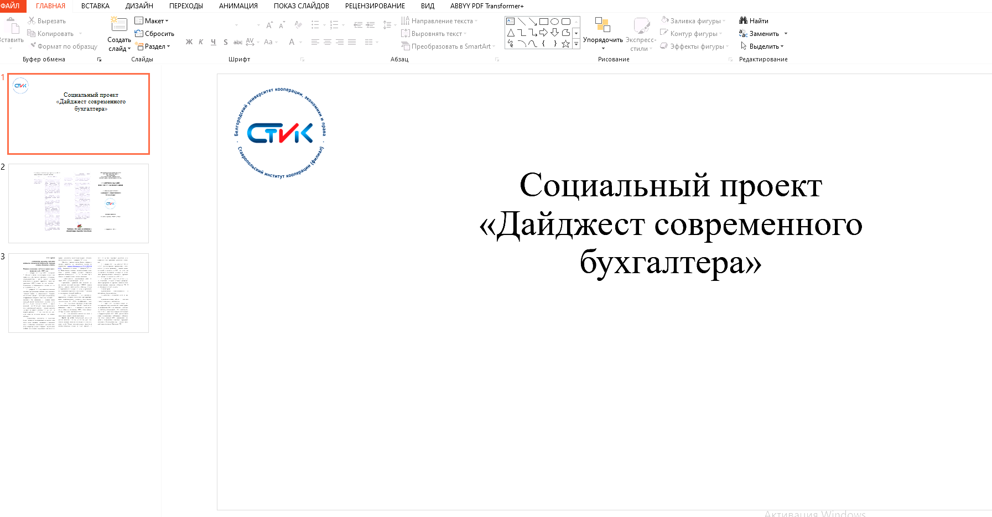Switch to the ПЕРЕХОДЫ tab
This screenshot has height=517, width=992.
(x=186, y=6)
